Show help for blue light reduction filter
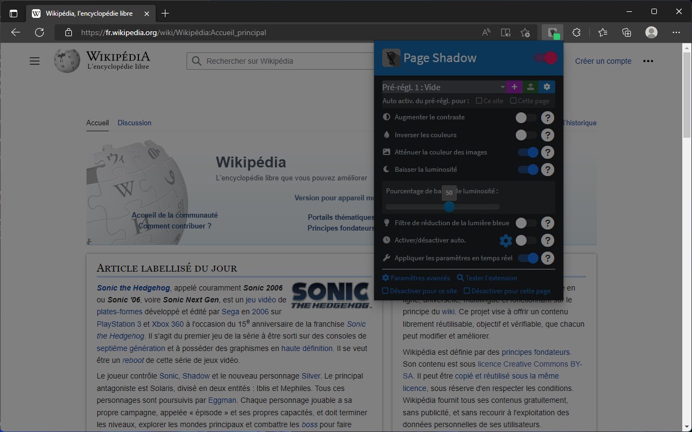Viewport: 692px width, 432px height. pyautogui.click(x=548, y=223)
